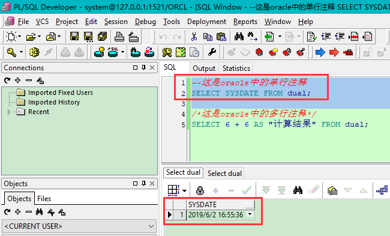Pin the Connections panel
The height and width of the screenshot is (236, 390).
coord(143,67)
